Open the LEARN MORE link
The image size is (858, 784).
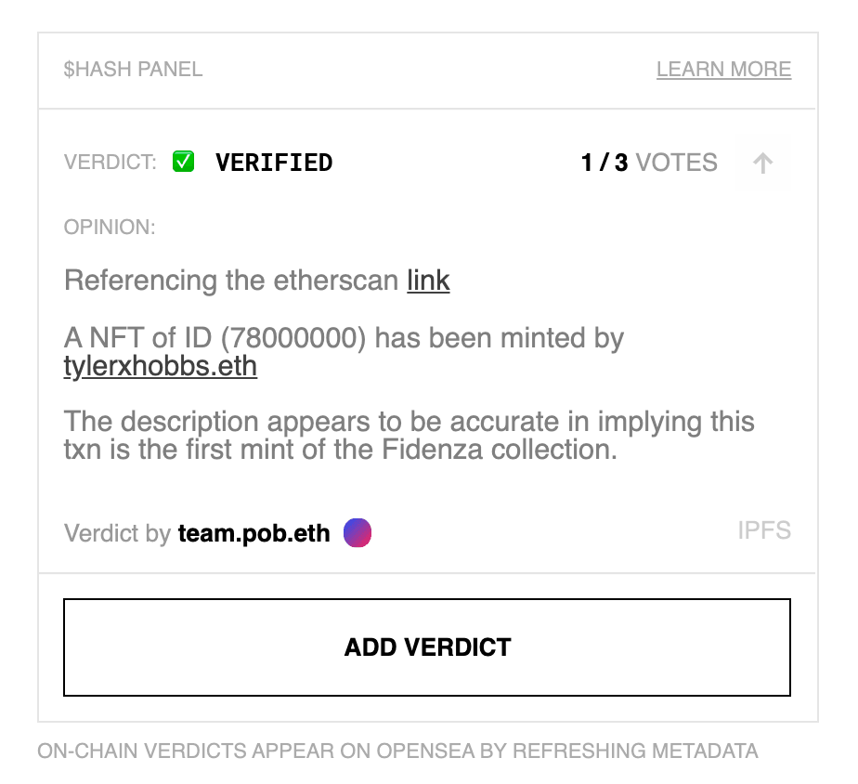[723, 70]
